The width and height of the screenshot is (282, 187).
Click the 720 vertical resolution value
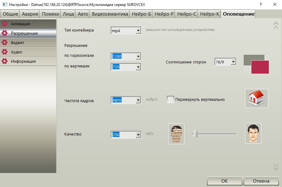116,67
